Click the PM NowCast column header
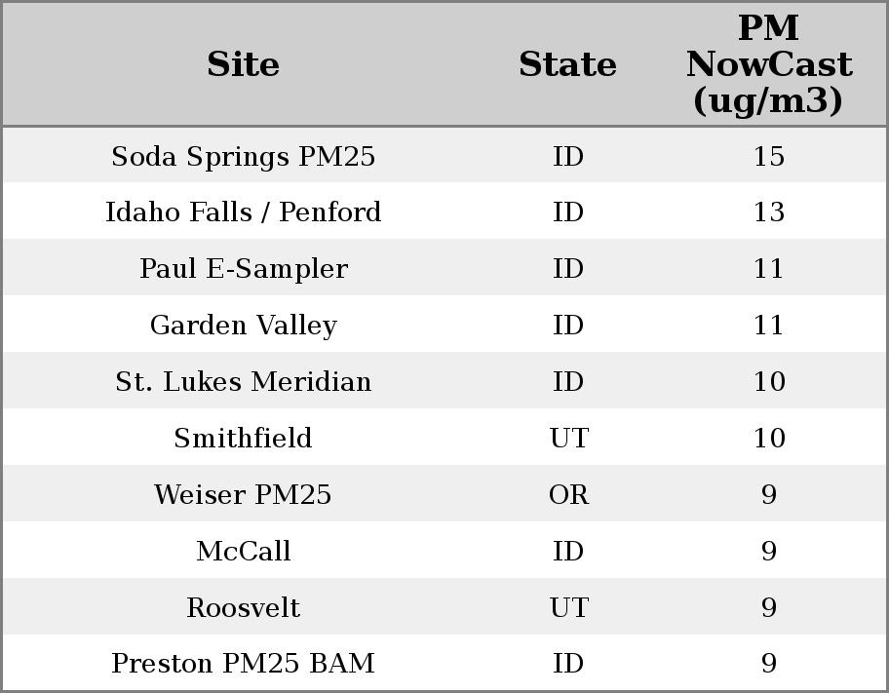The height and width of the screenshot is (693, 889). point(768,64)
